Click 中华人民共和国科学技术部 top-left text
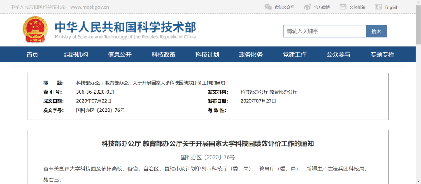 [38, 7]
